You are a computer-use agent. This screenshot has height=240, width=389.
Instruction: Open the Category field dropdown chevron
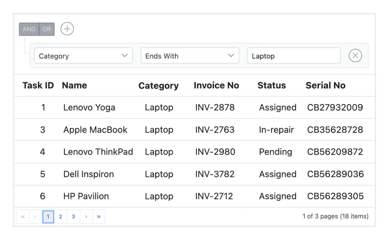tap(124, 56)
